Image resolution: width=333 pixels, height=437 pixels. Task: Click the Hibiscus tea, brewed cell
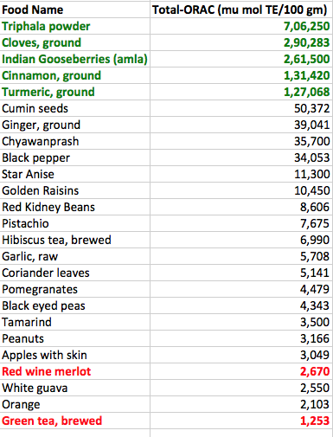(75, 240)
